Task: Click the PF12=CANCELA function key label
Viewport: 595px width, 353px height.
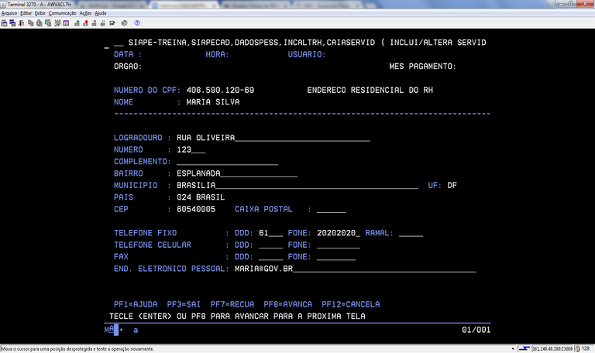Action: coord(351,304)
